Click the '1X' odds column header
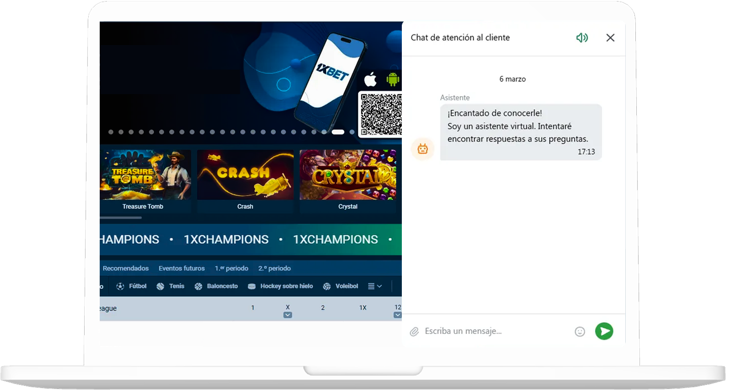Viewport: 730px width, 392px height. pos(363,308)
